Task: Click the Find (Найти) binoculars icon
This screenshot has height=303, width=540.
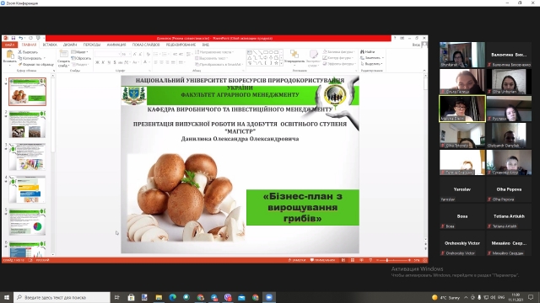Action: pyautogui.click(x=362, y=52)
